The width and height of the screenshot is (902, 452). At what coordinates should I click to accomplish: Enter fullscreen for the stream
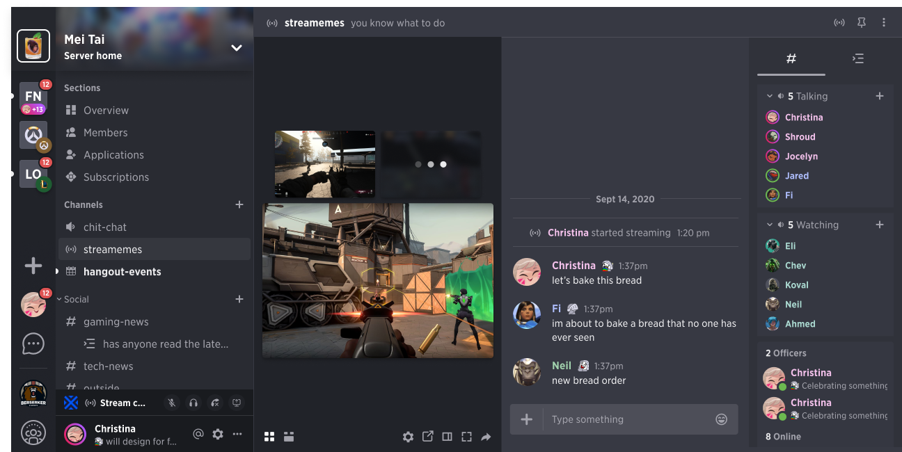467,437
